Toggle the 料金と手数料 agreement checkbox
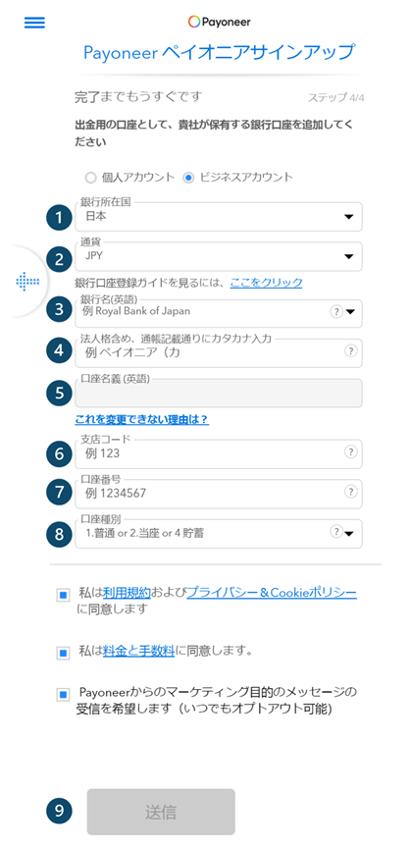Image resolution: width=410 pixels, height=848 pixels. 63,653
